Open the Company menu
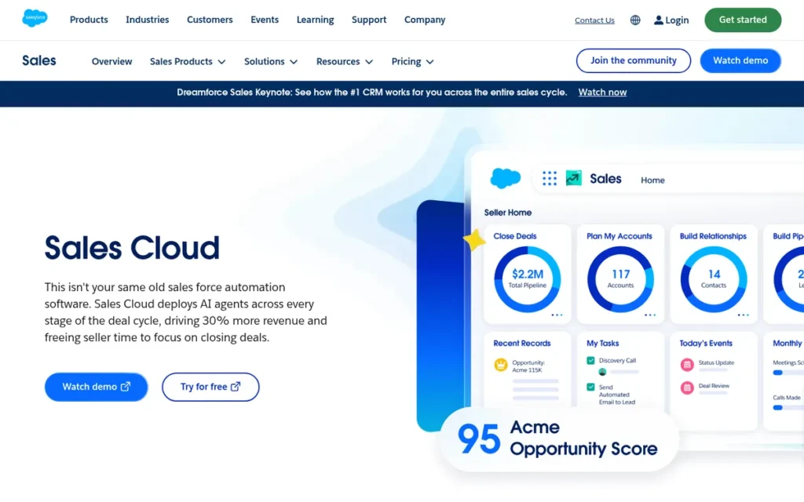The width and height of the screenshot is (804, 502). 425,20
